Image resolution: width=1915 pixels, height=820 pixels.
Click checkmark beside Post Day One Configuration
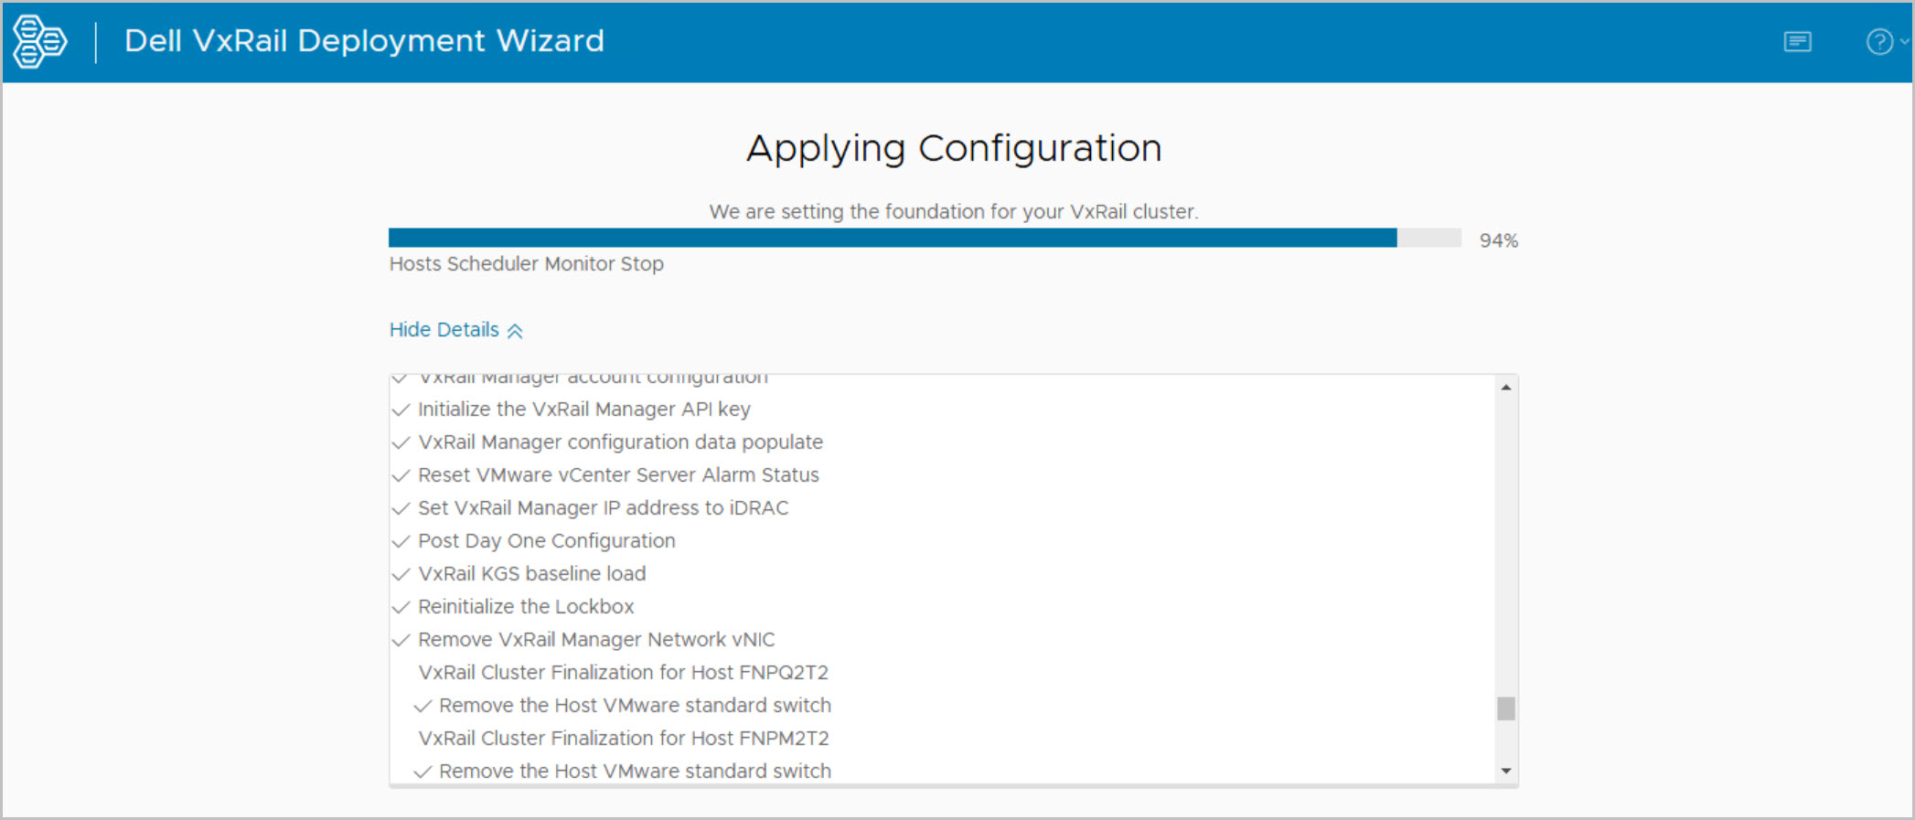(x=401, y=542)
